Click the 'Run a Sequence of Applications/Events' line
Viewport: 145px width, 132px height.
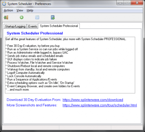(31, 80)
